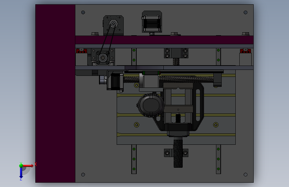Select the belt pulley on the upper motor

click(x=113, y=24)
